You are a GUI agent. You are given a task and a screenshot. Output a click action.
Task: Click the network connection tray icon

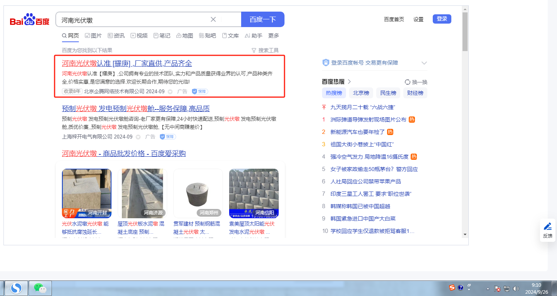[x=507, y=289]
